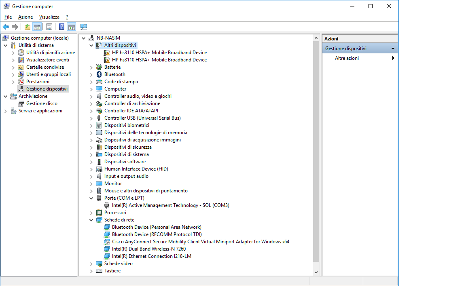Screen dimensions: 466x291
Task: Click the blue Back arrow in toolbar
Action: (6, 27)
